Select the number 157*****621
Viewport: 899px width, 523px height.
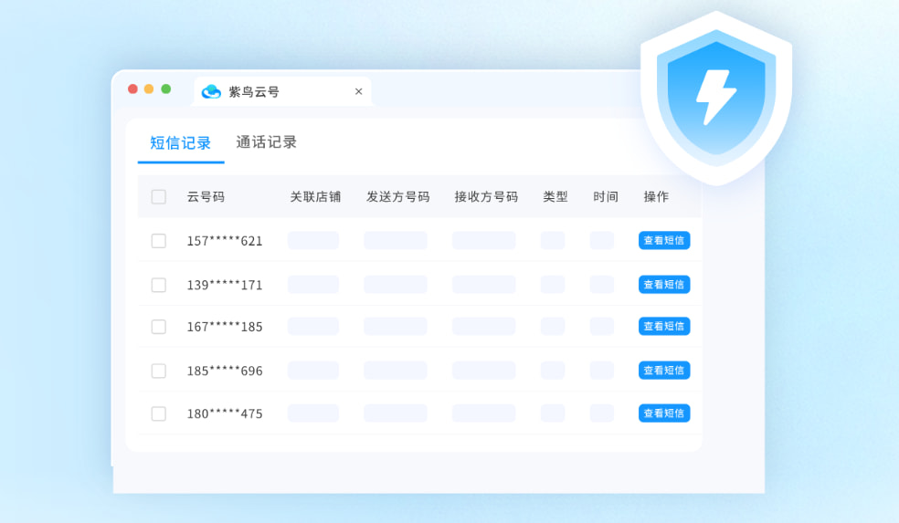[225, 241]
